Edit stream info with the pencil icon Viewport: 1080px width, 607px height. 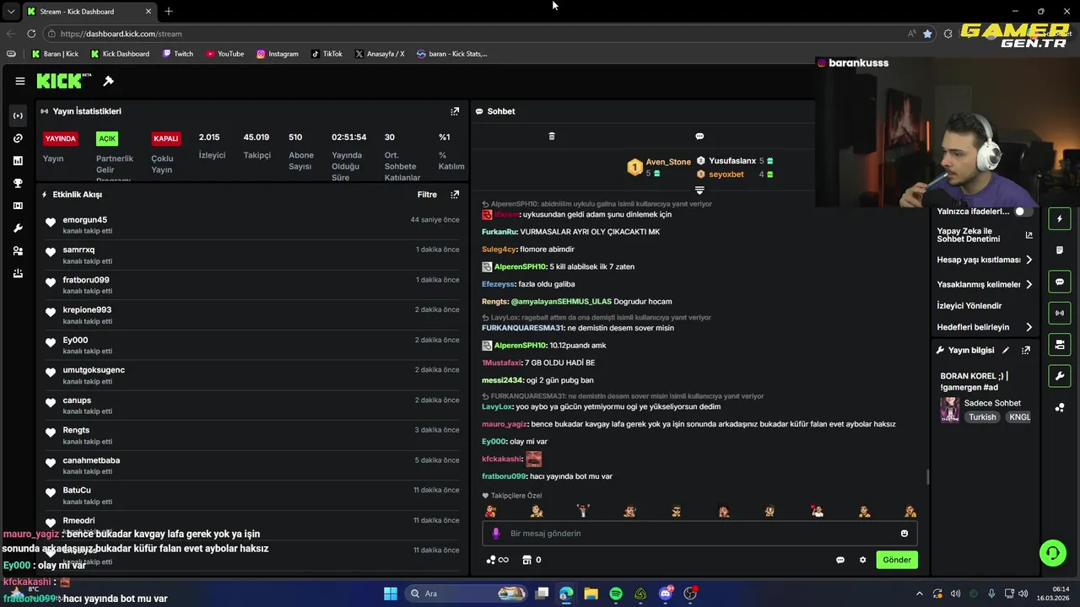tap(1006, 351)
